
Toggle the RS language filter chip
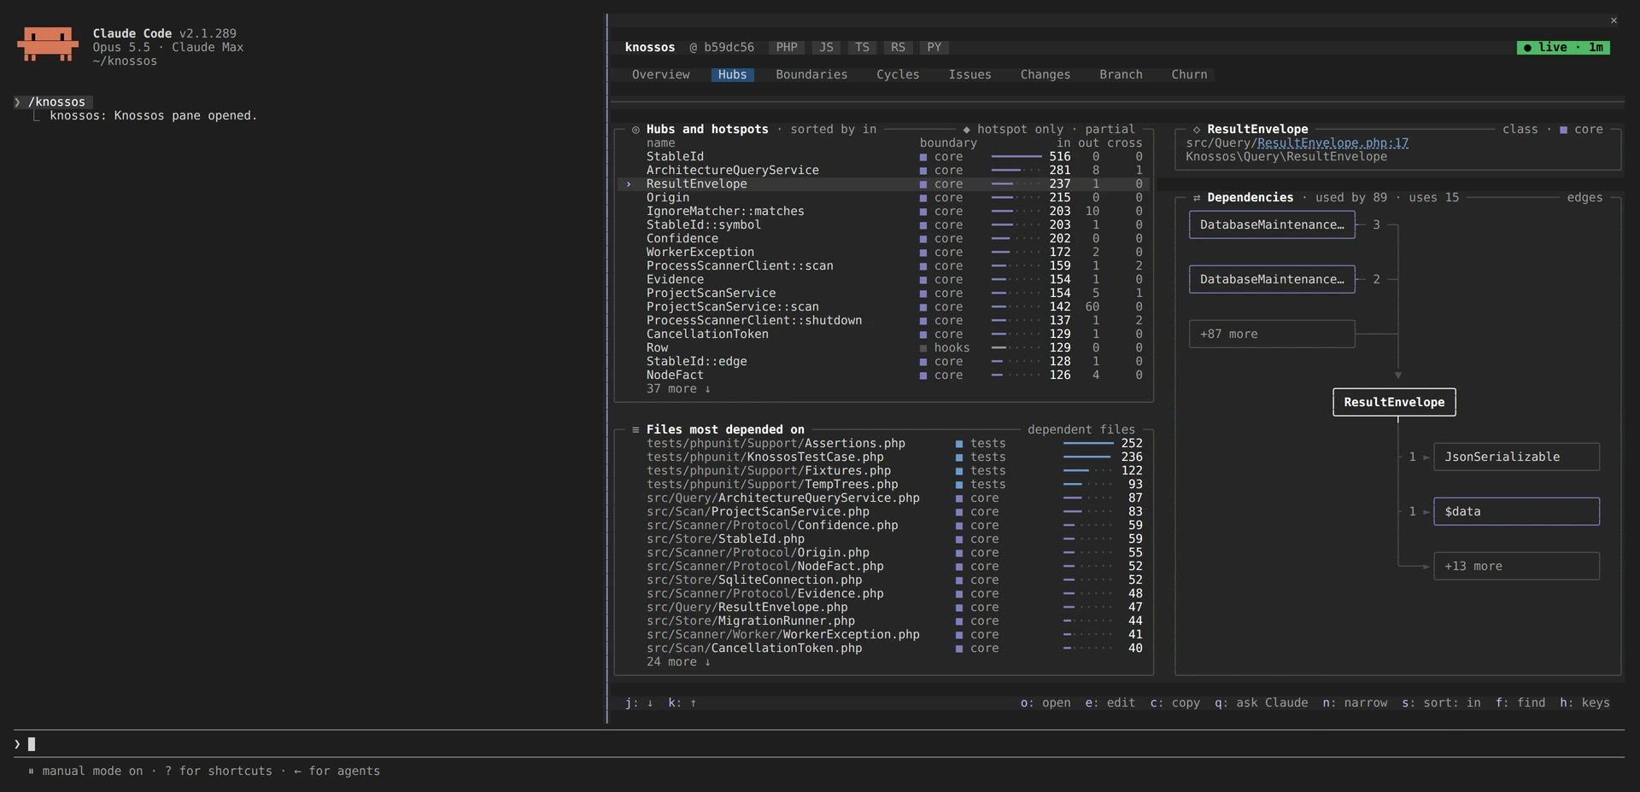pyautogui.click(x=898, y=48)
